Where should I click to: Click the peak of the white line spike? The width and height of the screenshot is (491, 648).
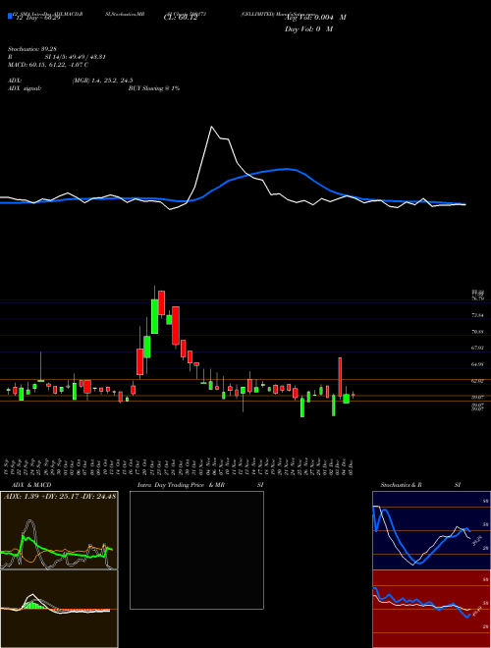pyautogui.click(x=211, y=127)
